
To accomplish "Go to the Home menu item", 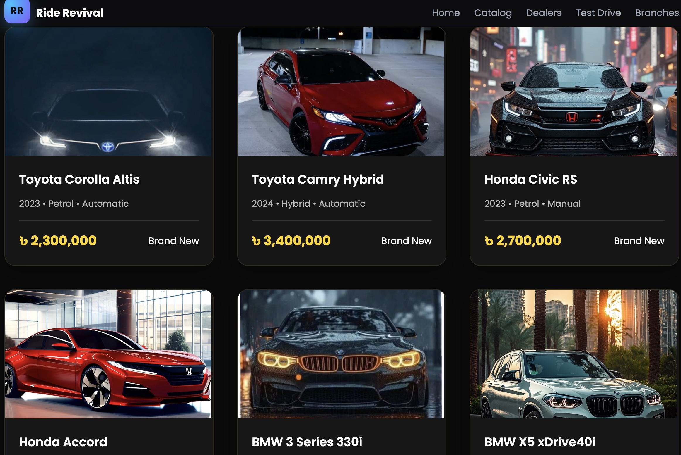I will (x=446, y=13).
